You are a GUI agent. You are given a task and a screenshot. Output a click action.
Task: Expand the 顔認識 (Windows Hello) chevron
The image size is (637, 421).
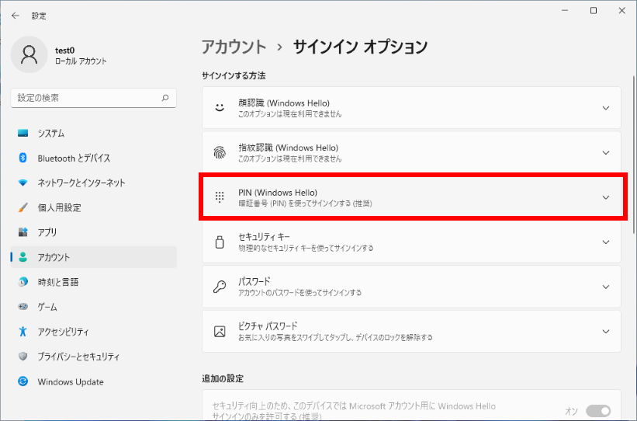[606, 108]
